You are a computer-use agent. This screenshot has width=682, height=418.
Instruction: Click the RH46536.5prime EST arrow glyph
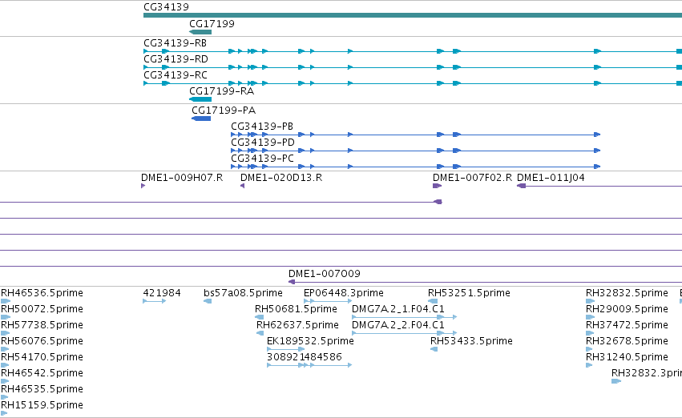pos(6,301)
